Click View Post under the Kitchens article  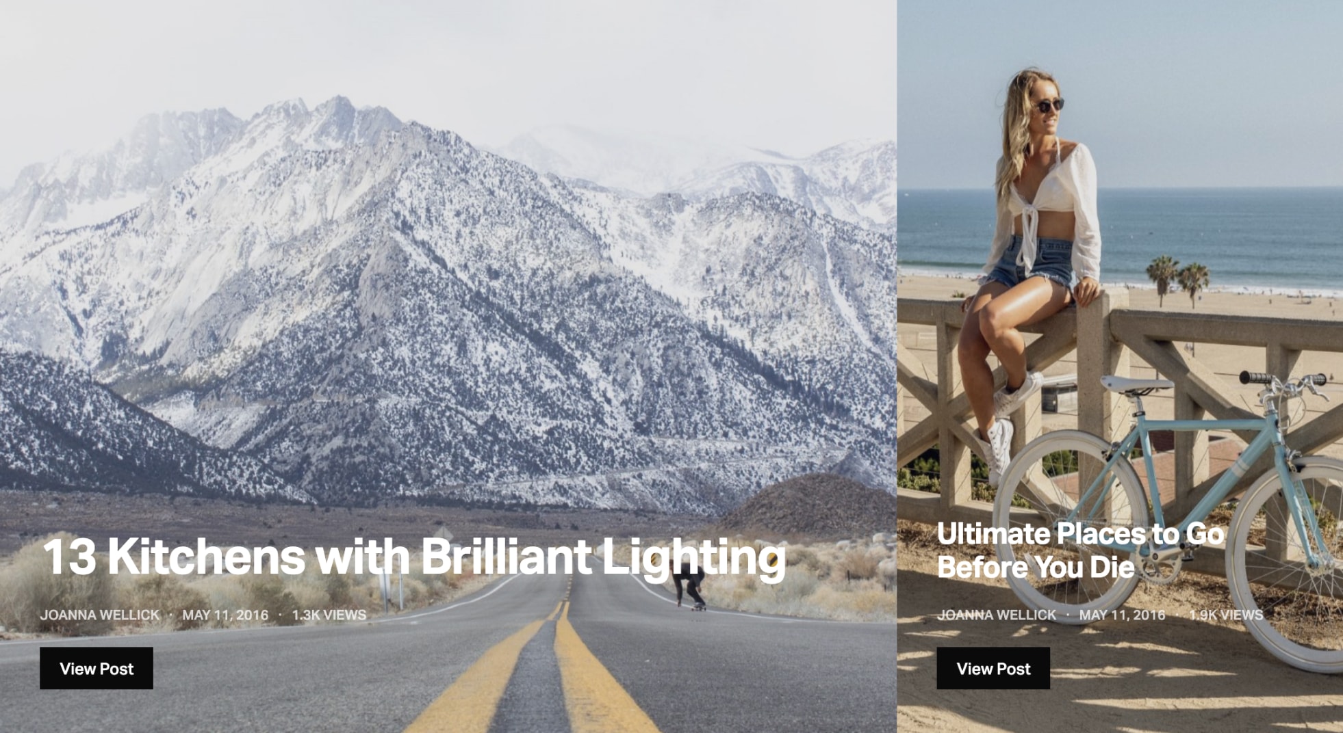click(97, 668)
